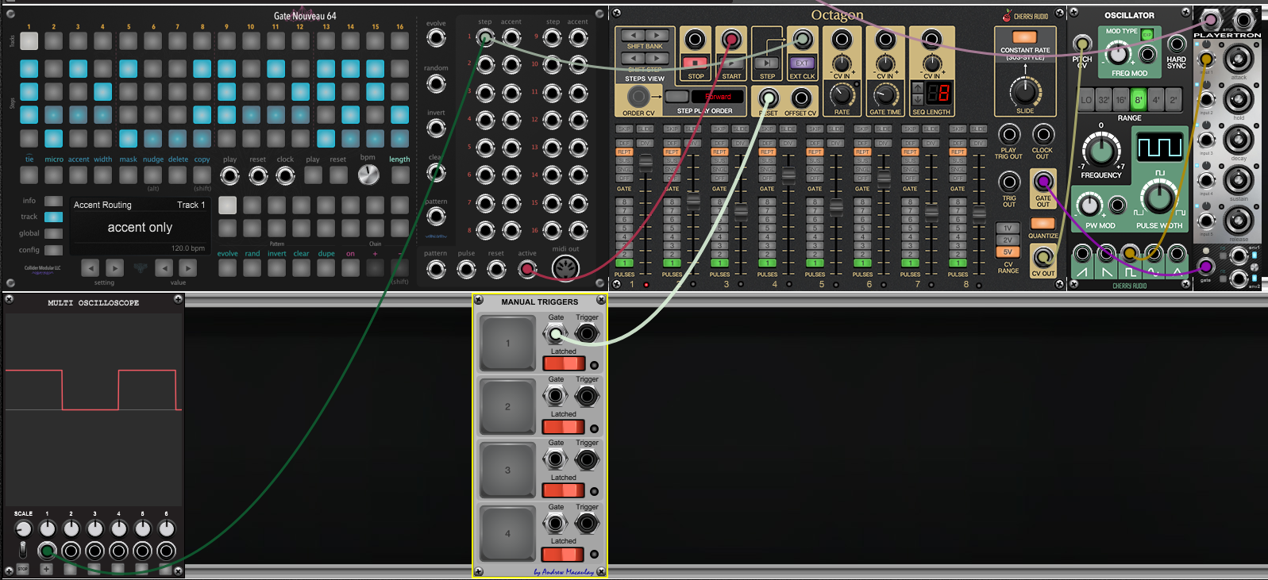Select the global mode button

53,233
